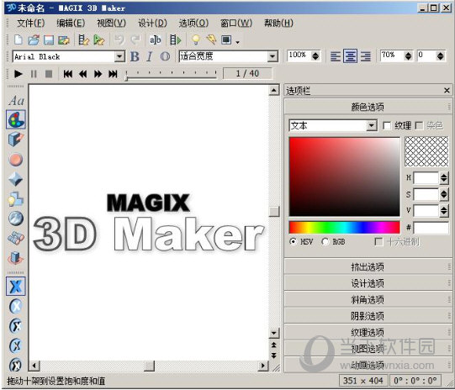This screenshot has height=390, width=455.
Task: Align text right
Action: tap(366, 56)
